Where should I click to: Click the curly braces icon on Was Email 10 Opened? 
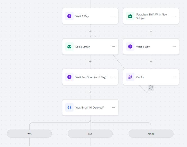coord(69,107)
